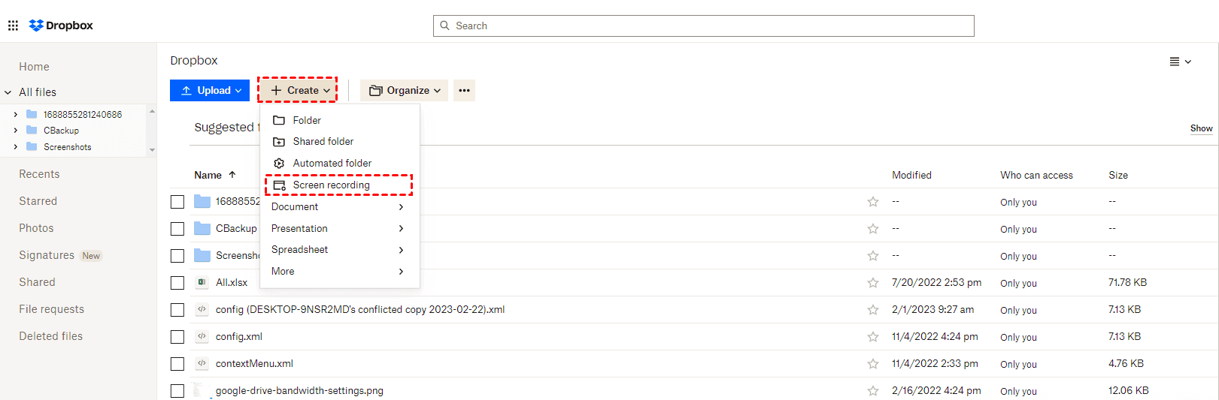1219x400 pixels.
Task: Collapse the All files section chevron
Action: coord(8,92)
